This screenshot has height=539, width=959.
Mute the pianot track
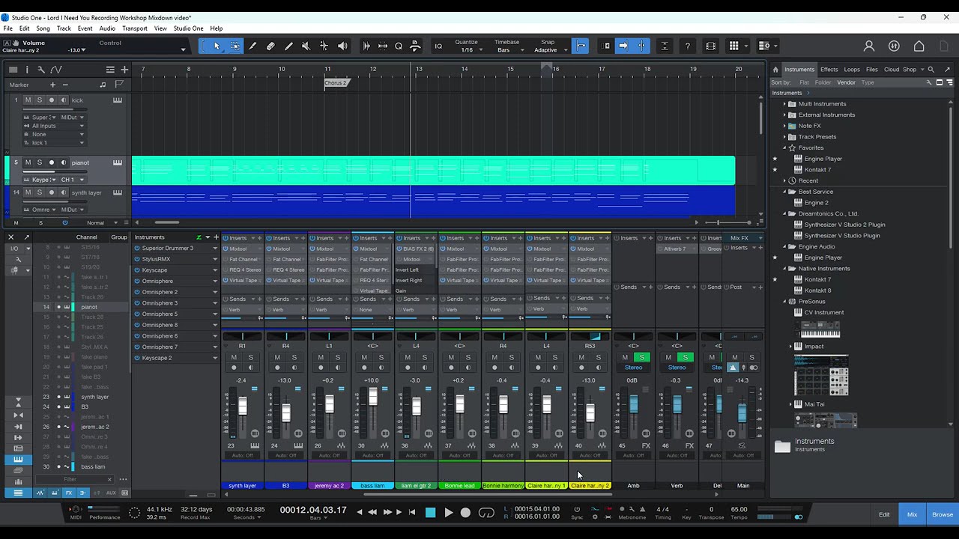[x=28, y=162]
